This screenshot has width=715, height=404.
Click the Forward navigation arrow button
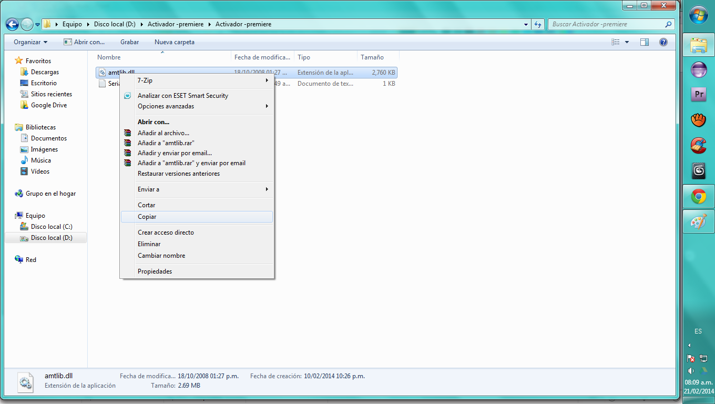point(26,24)
